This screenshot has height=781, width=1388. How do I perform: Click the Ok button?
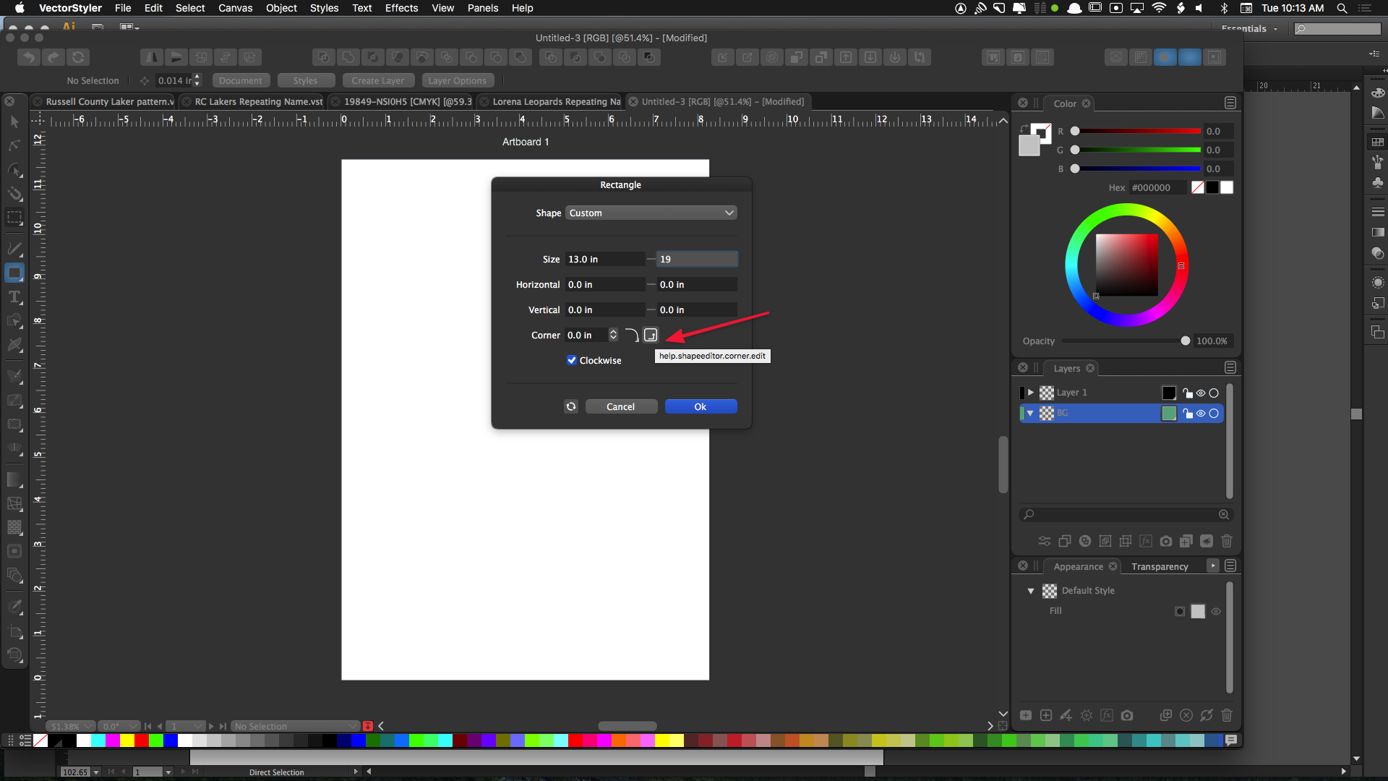coord(701,406)
